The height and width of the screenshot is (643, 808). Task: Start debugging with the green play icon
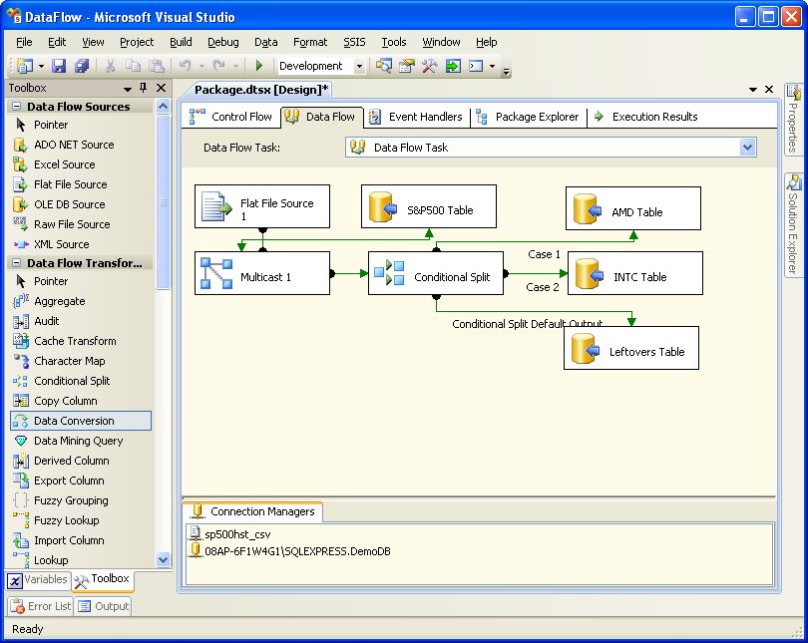tap(259, 66)
